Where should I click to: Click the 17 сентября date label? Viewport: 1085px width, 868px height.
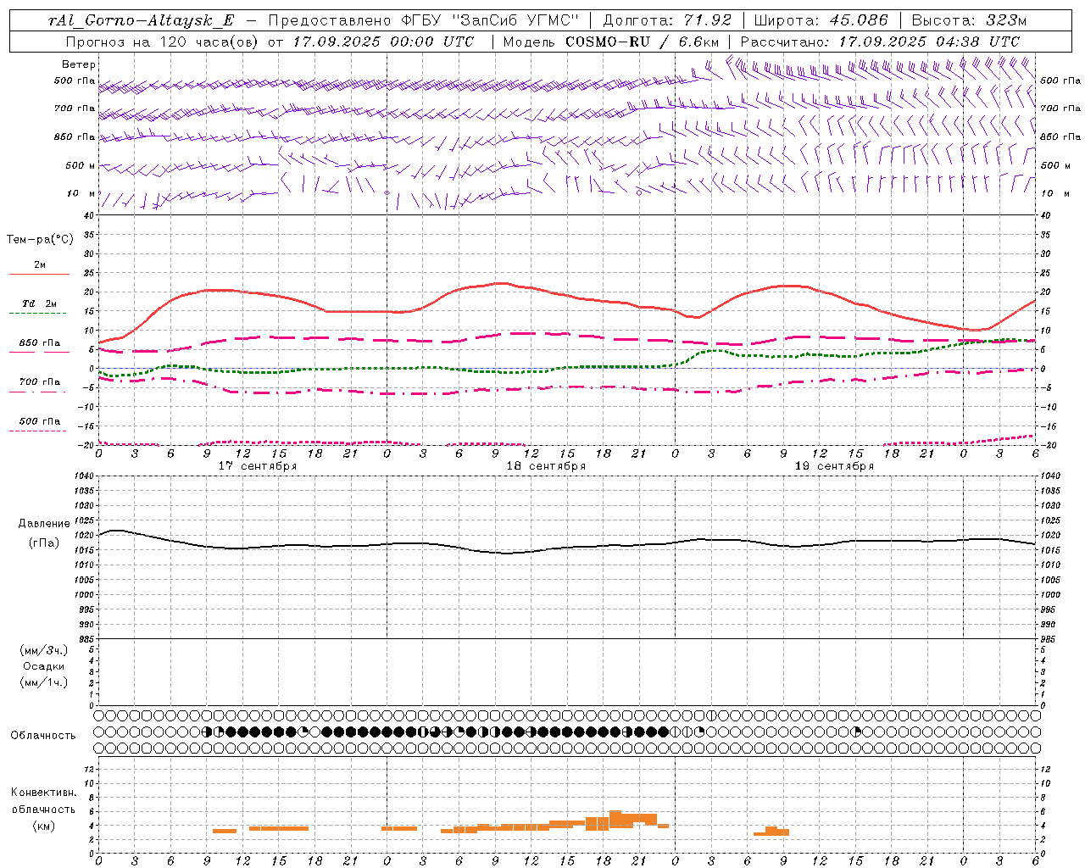[258, 466]
